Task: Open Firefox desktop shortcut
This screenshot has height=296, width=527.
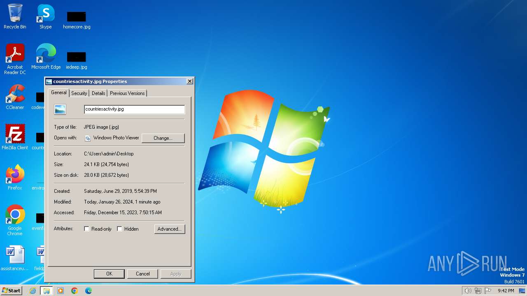Action: point(15,178)
